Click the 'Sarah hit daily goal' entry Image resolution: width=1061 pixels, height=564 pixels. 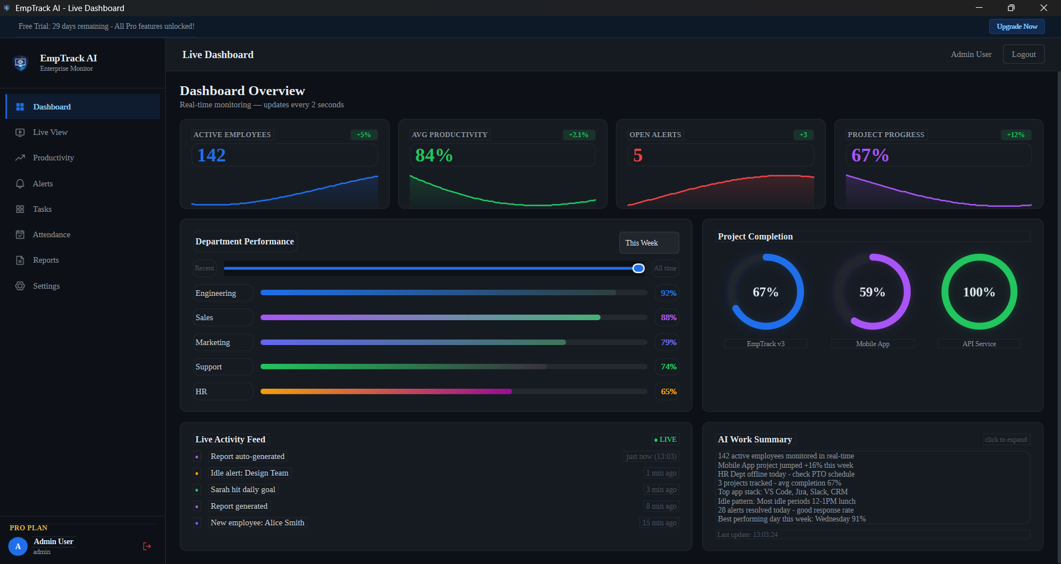pos(243,489)
